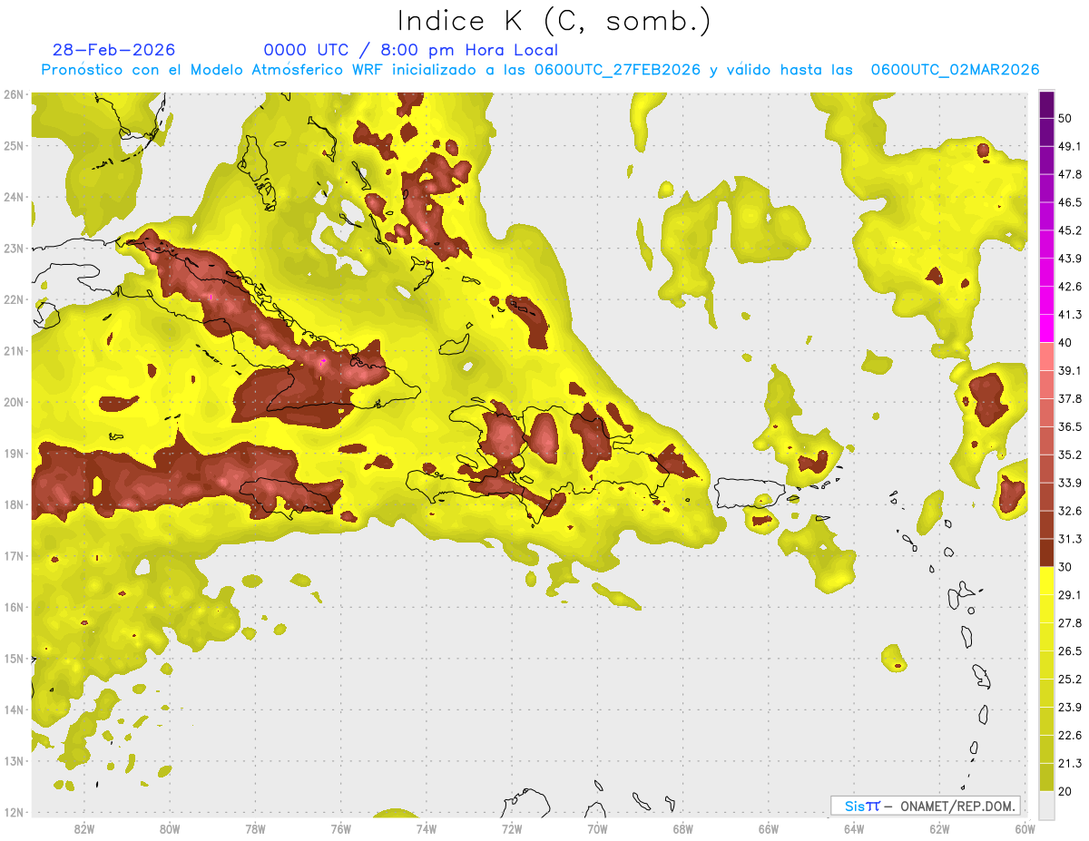
Task: Click the colorbar label "31.3"
Action: tap(1070, 539)
